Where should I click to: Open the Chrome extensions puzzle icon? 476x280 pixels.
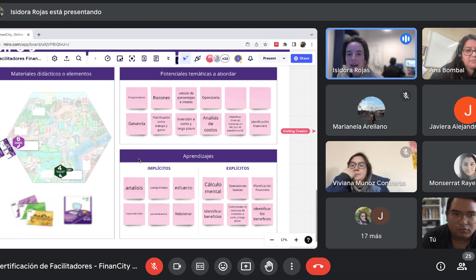[x=285, y=45]
